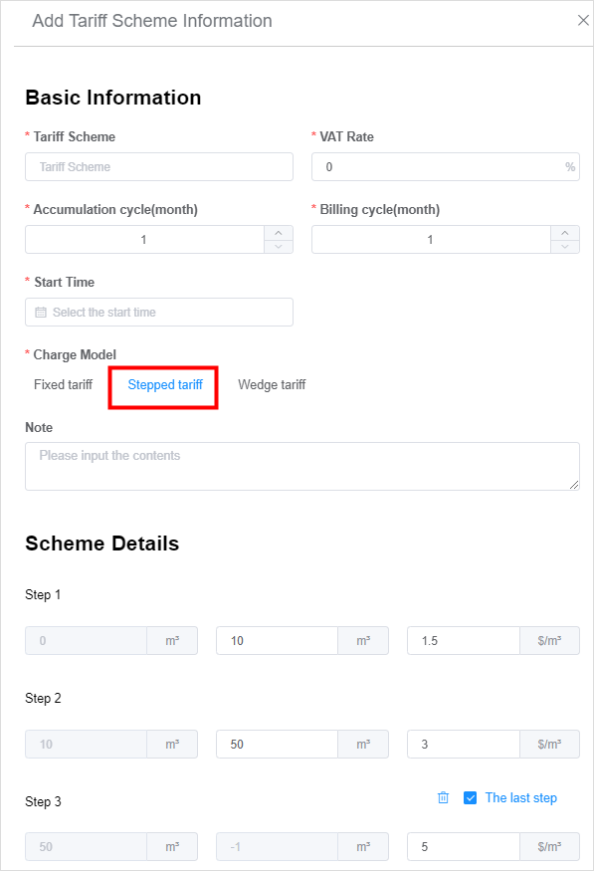Edit Step 3 price field showing 5
Viewport: 594px width, 871px height.
pos(464,846)
